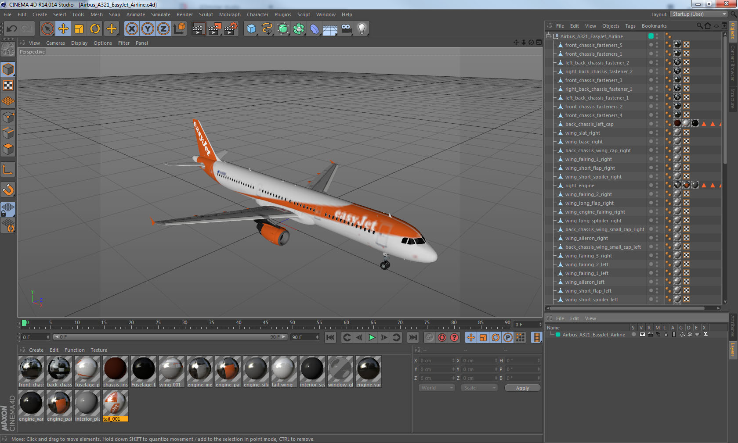Toggle Z-axis lock

[x=163, y=29]
